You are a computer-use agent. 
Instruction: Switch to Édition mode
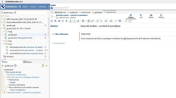pyautogui.click(x=131, y=16)
